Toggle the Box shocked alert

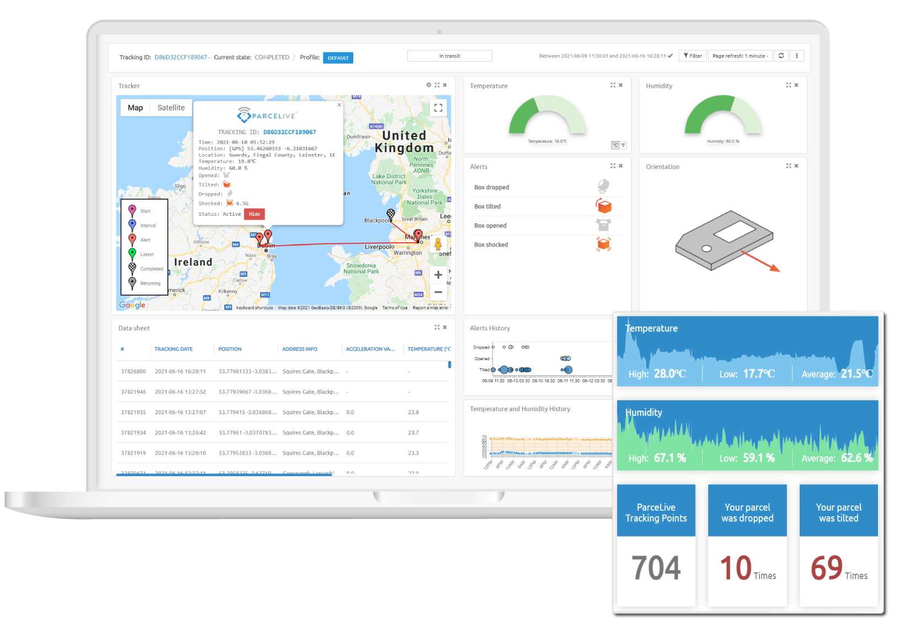[604, 244]
